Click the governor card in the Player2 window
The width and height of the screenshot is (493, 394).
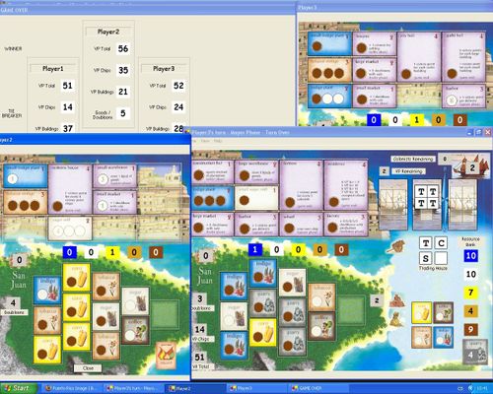click(x=166, y=355)
